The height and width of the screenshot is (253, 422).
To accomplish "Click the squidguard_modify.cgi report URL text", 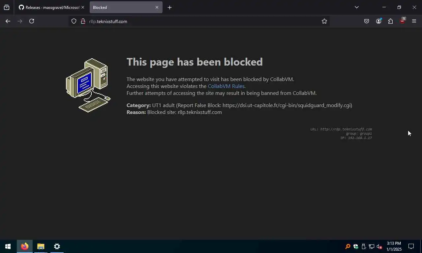I will click(286, 105).
